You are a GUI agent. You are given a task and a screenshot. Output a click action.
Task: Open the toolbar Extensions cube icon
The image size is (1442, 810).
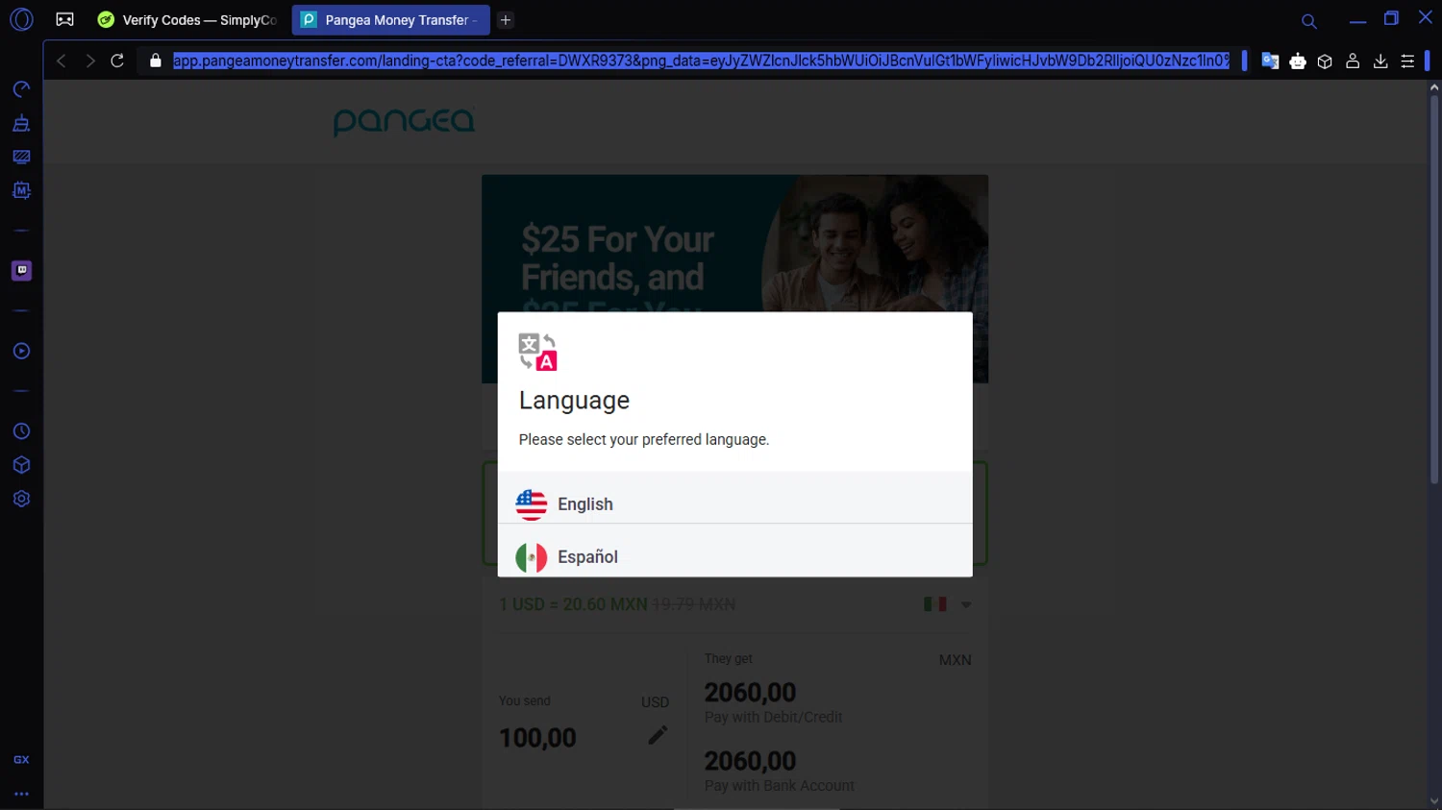pyautogui.click(x=1325, y=61)
